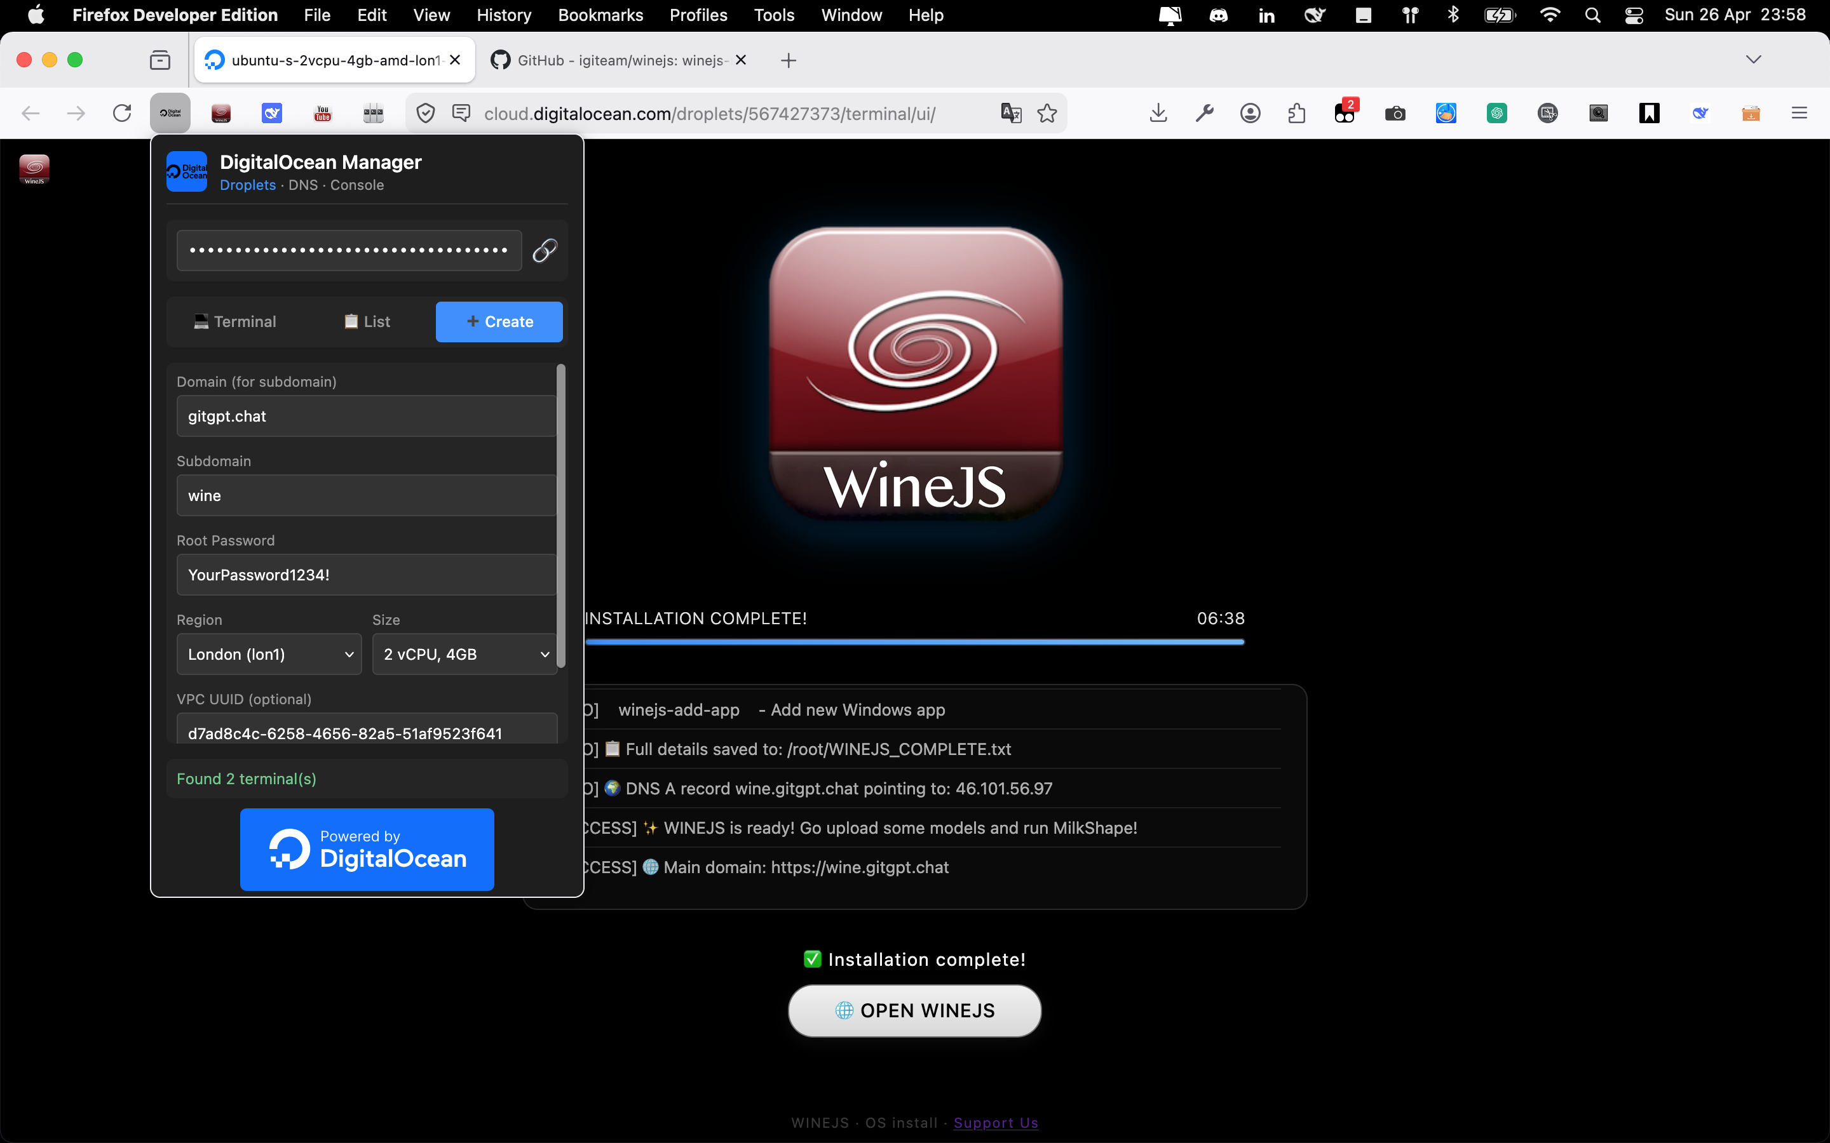
Task: Click the blue whale extension beside WineJS
Action: 271,114
